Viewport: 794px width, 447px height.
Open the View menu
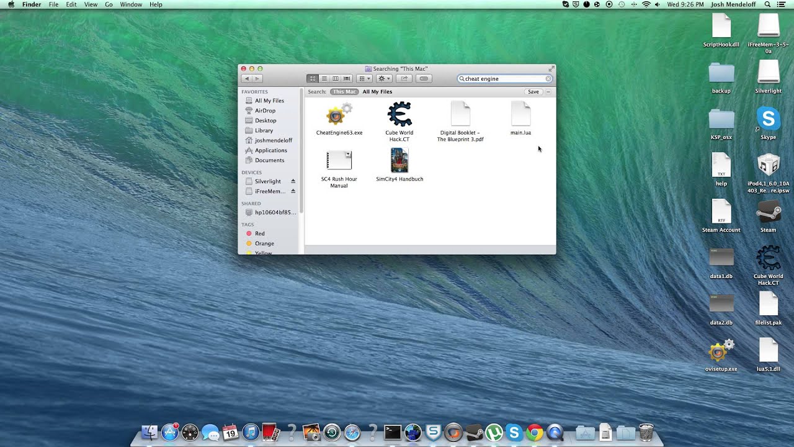pos(91,4)
